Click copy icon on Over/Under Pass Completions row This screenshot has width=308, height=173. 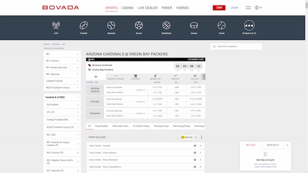tap(195, 167)
